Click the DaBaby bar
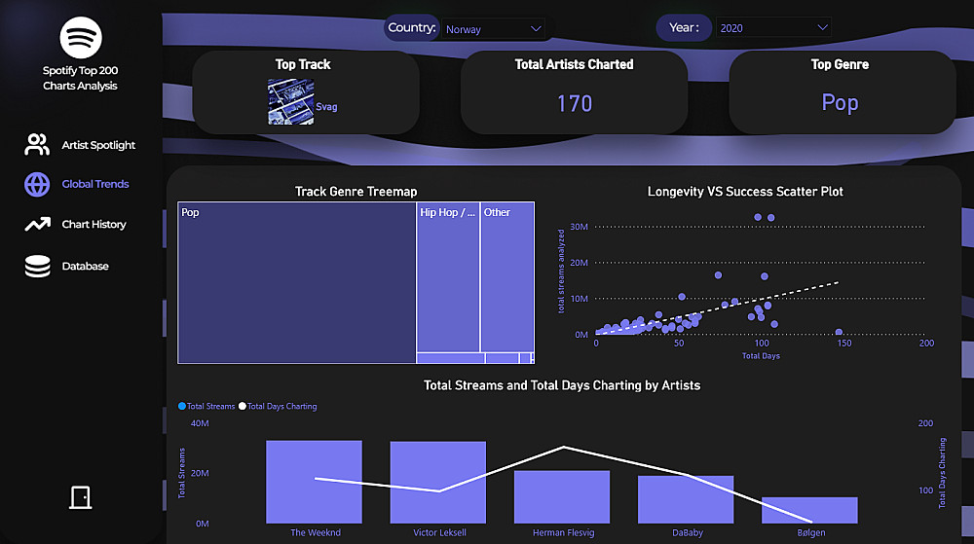This screenshot has height=544, width=974. click(x=686, y=499)
